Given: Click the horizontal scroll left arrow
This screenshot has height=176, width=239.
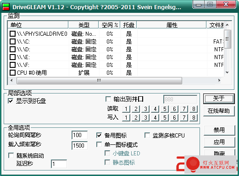Looking at the screenshot, I should coord(11,80).
